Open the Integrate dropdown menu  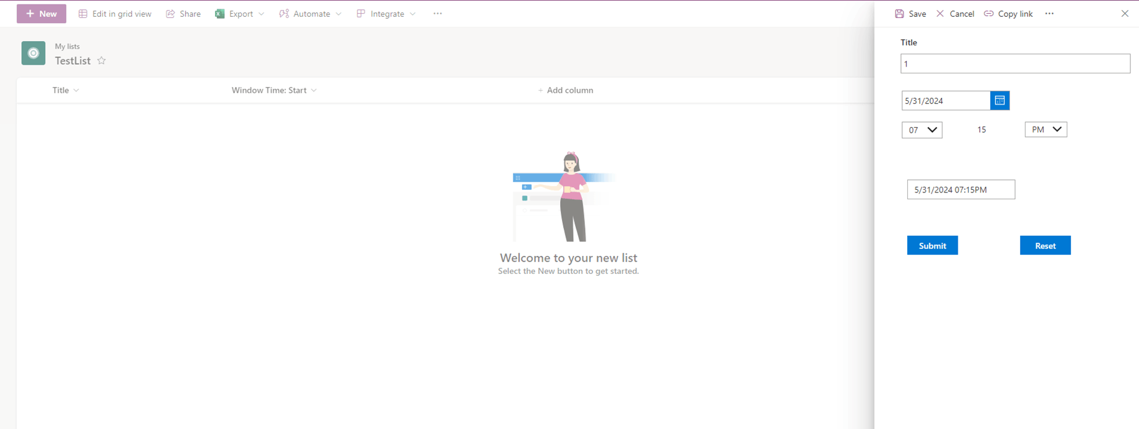(x=386, y=14)
